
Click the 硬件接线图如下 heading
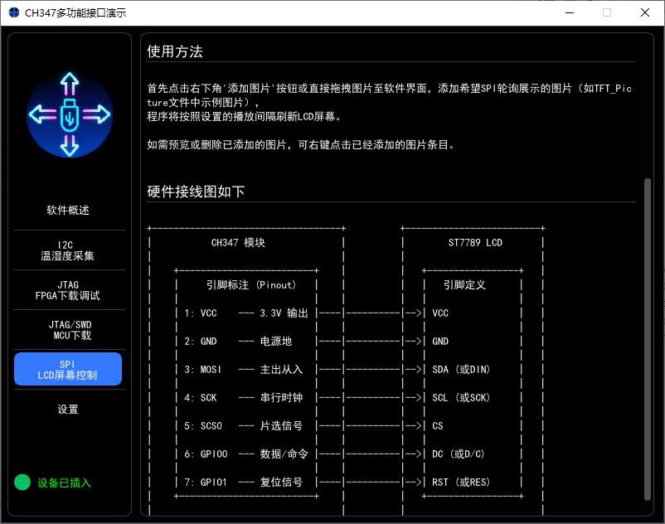(196, 192)
